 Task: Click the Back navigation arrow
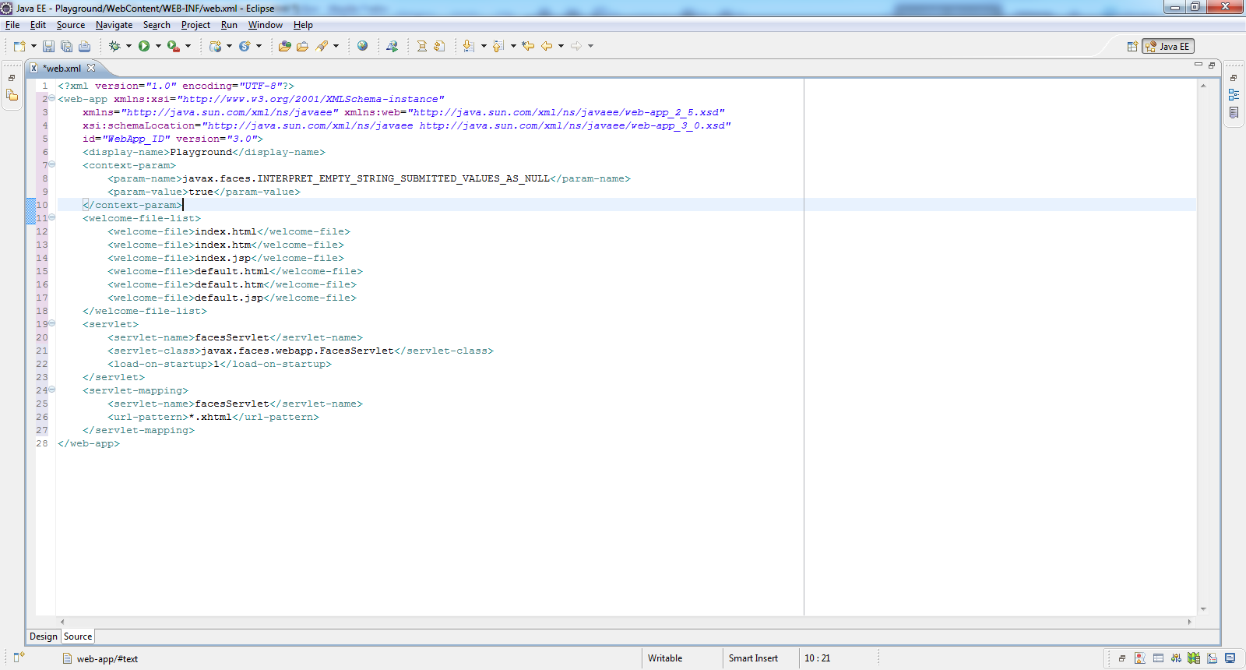(547, 46)
